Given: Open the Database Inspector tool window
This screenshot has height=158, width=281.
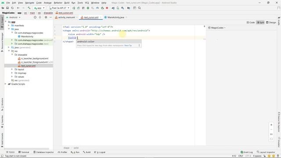Looking at the screenshot, I should 43,152.
